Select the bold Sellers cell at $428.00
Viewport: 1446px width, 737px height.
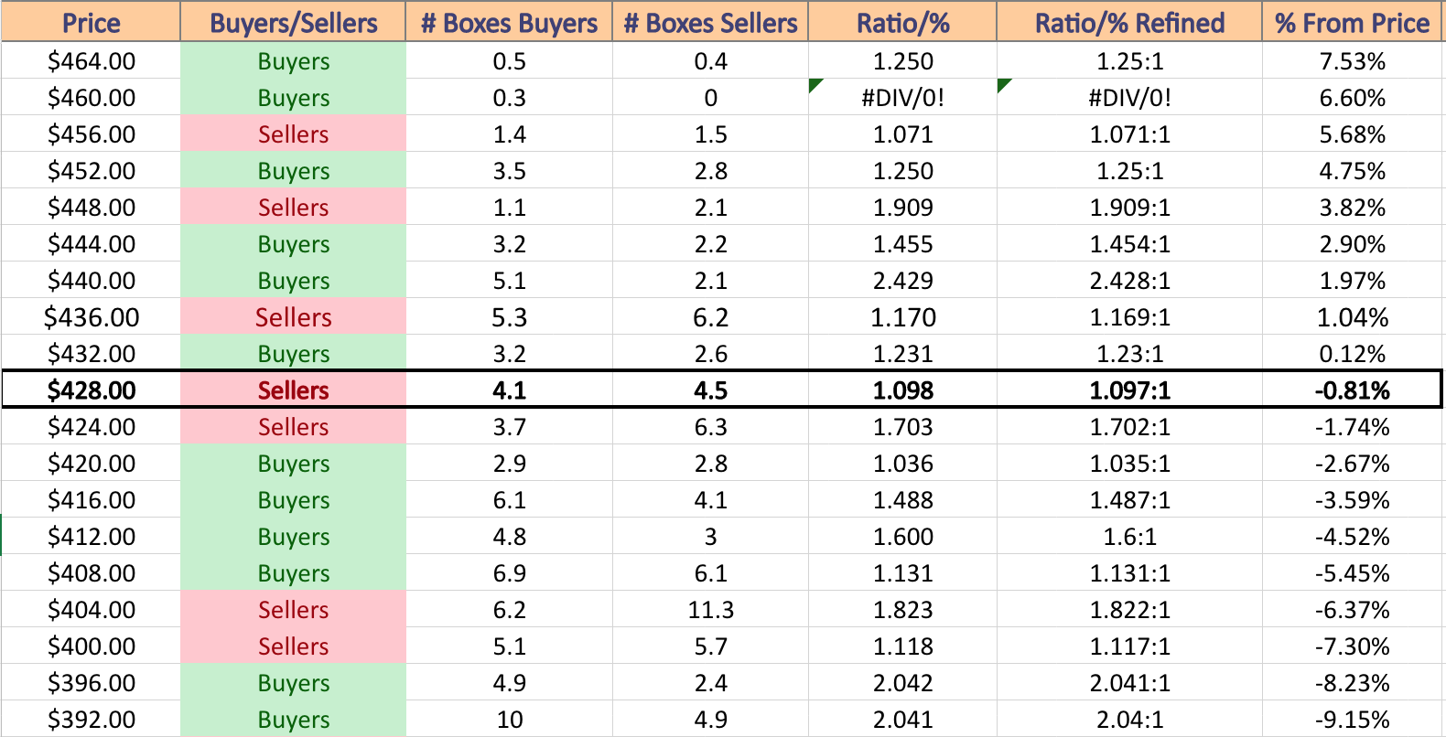coord(293,390)
